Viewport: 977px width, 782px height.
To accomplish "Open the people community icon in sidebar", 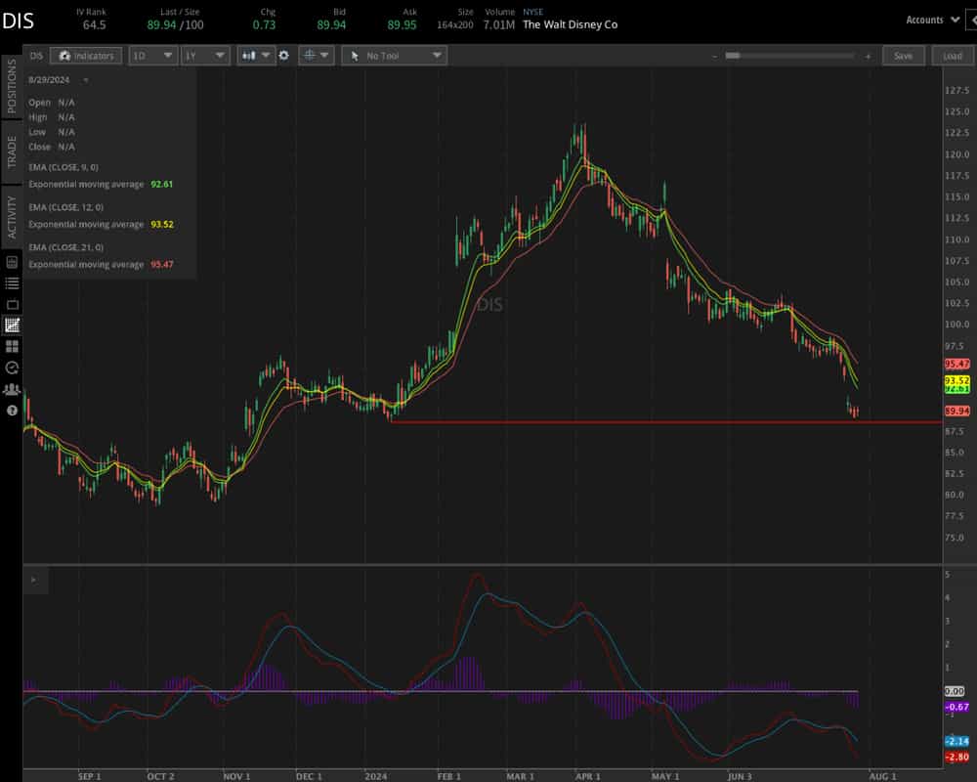I will click(x=12, y=389).
